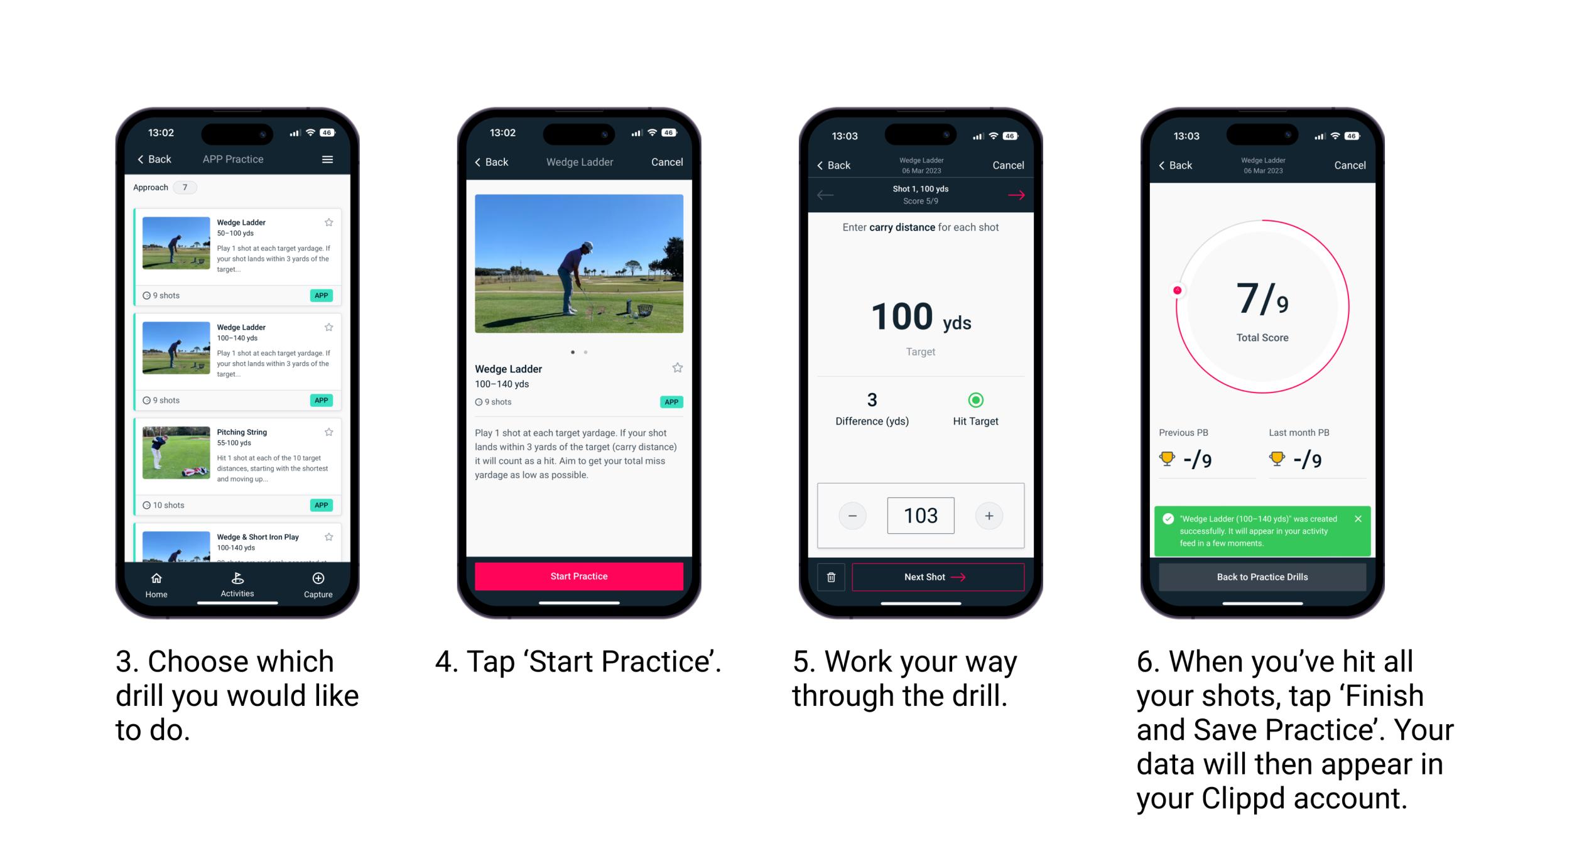Tap the 'Start Practice' button
1572x846 pixels.
580,575
